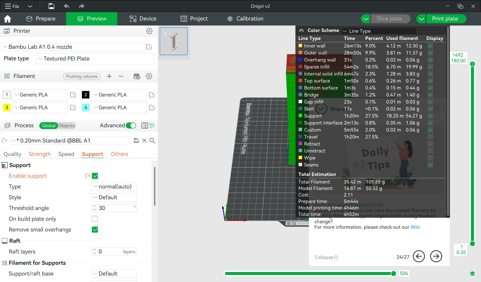Hide Seams display
The height and width of the screenshot is (282, 481).
430,165
